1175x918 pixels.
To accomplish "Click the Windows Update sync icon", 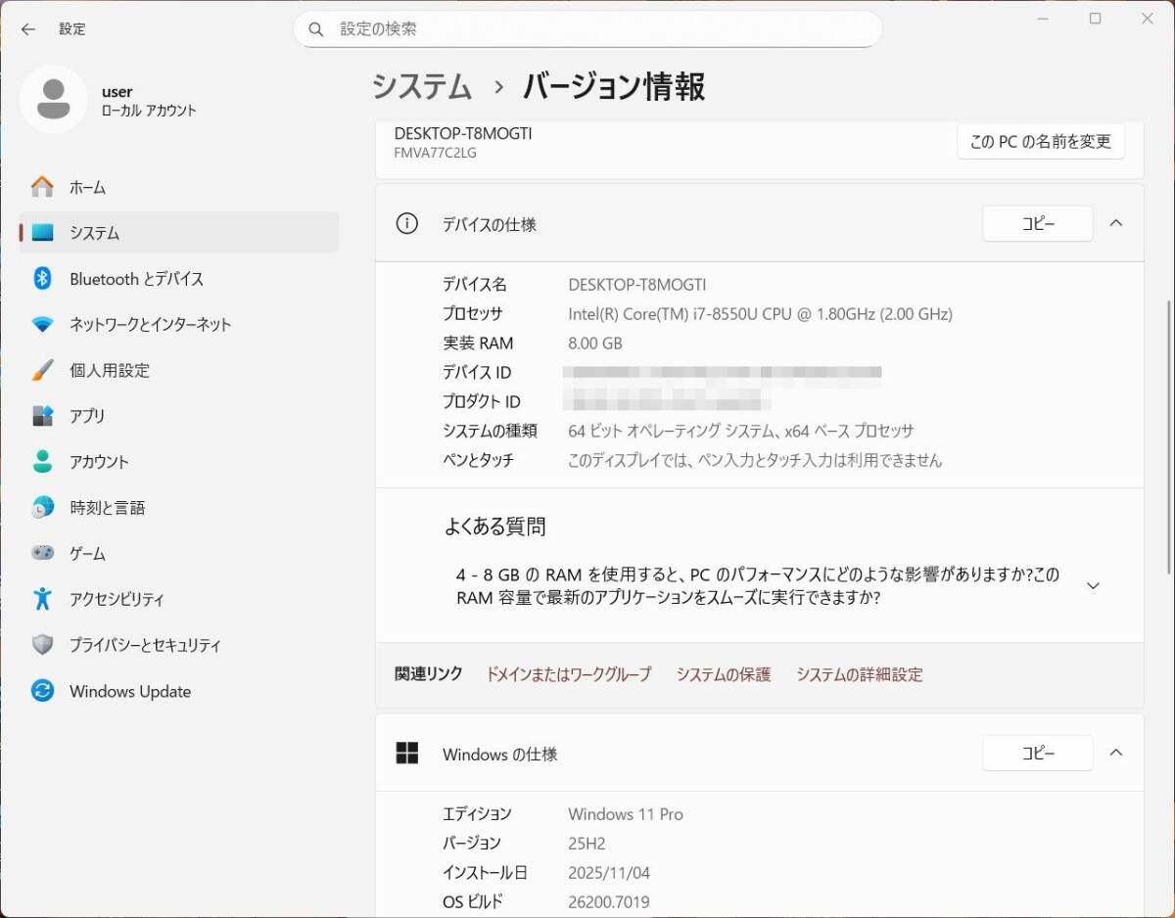I will point(42,691).
